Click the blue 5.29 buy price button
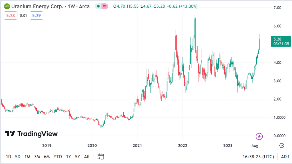292x164 pixels. [37, 16]
